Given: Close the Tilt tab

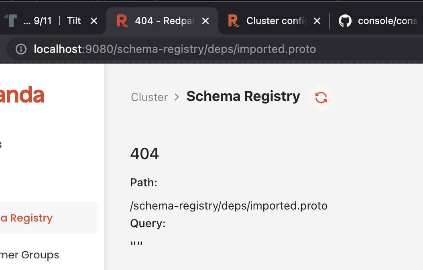Looking at the screenshot, I should tap(94, 20).
